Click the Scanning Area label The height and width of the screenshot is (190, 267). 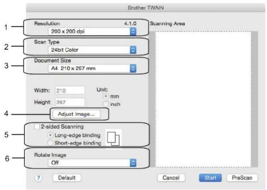click(x=167, y=24)
